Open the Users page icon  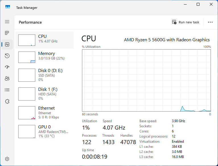[7, 79]
